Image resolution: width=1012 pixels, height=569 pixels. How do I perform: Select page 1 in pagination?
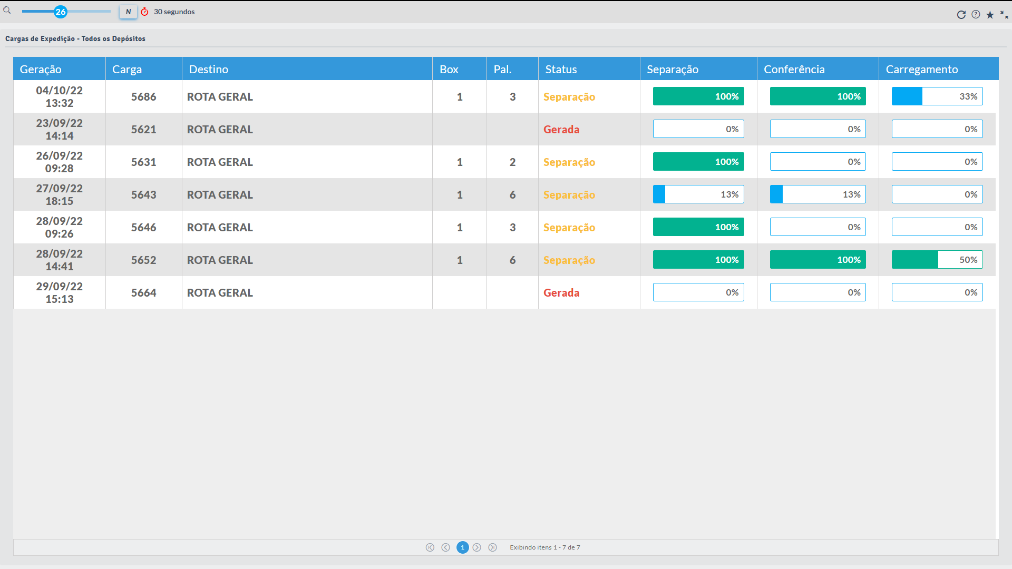(x=462, y=547)
